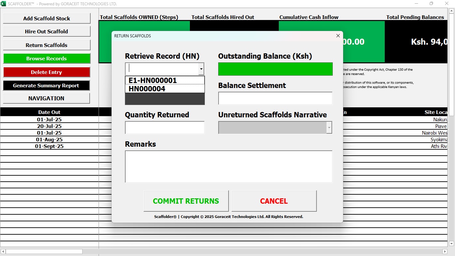Close the Return Scaffolds dialog
This screenshot has height=256, width=455.
(338, 36)
